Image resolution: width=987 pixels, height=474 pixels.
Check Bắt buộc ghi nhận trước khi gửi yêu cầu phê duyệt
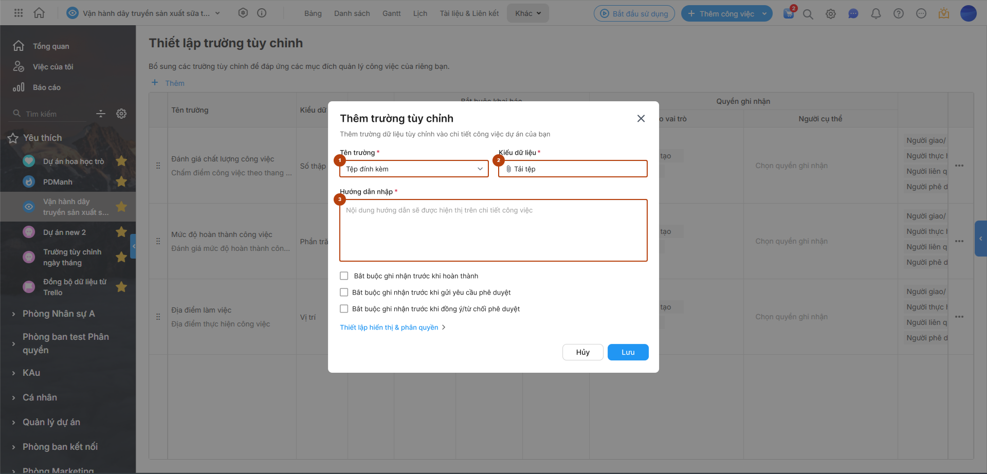pos(344,293)
